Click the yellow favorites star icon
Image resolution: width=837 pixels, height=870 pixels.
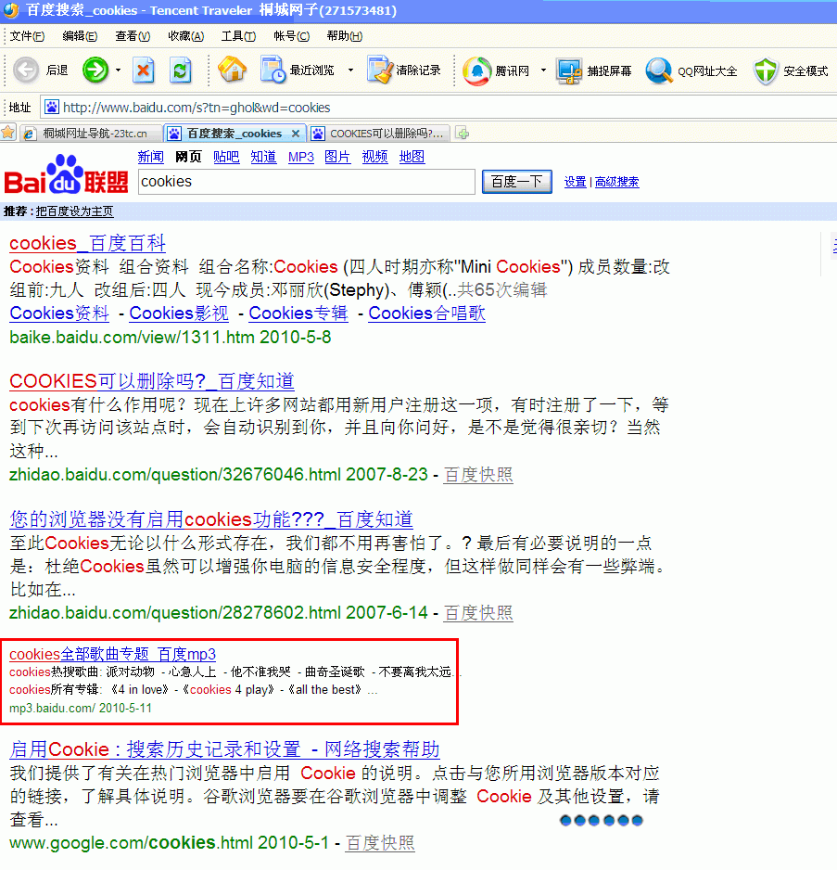(9, 133)
